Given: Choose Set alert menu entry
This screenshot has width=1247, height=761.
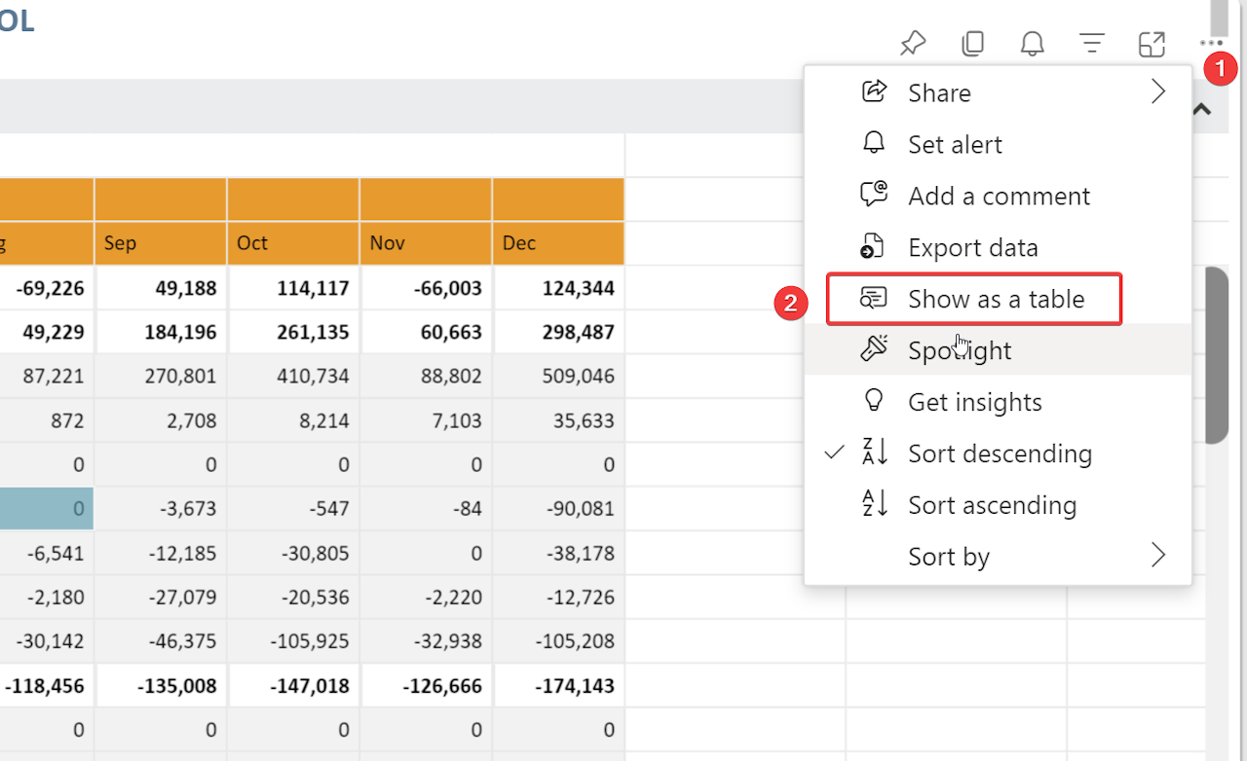Looking at the screenshot, I should (955, 144).
